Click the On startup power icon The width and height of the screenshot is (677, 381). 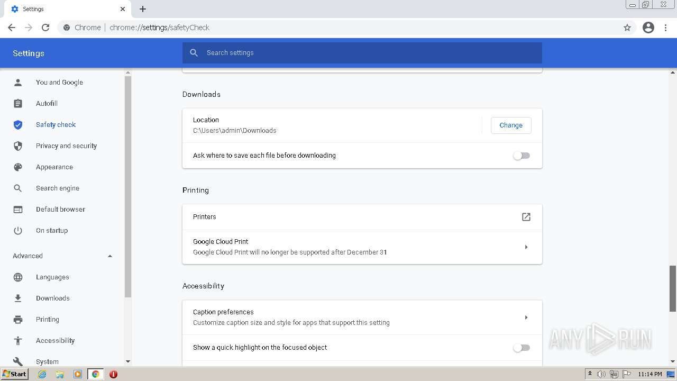pos(18,231)
